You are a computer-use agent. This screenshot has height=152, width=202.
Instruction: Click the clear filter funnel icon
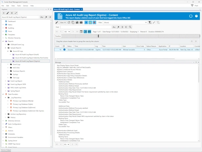click(x=158, y=22)
